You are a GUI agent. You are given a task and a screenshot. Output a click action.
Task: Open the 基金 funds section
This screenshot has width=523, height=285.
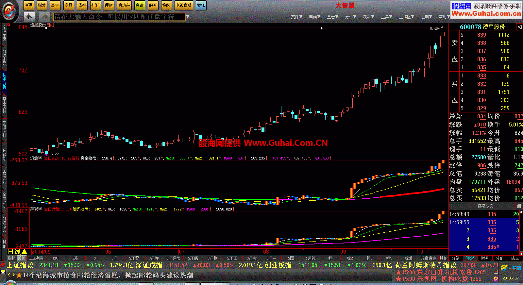coord(55,5)
